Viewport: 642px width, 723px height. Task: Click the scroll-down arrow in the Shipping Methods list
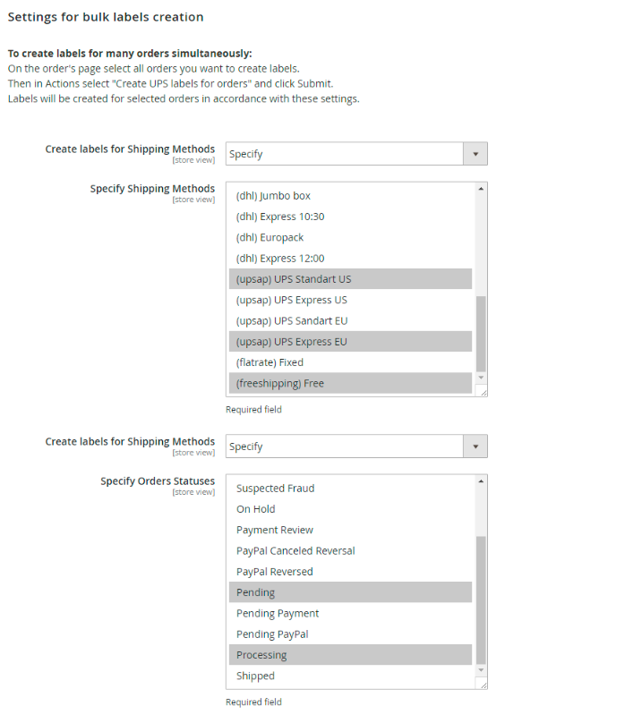[481, 378]
